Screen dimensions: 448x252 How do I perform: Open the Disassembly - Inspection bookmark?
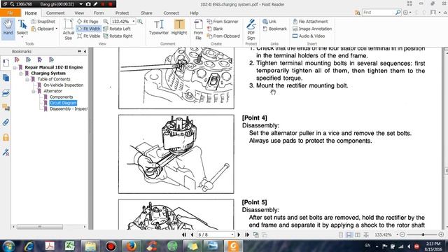pos(69,109)
